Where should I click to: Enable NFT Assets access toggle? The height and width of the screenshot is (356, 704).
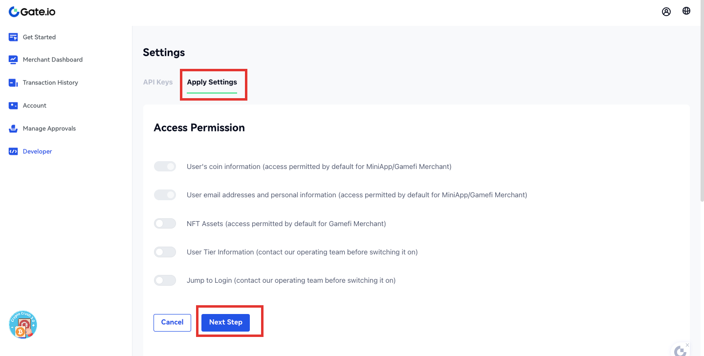(165, 224)
